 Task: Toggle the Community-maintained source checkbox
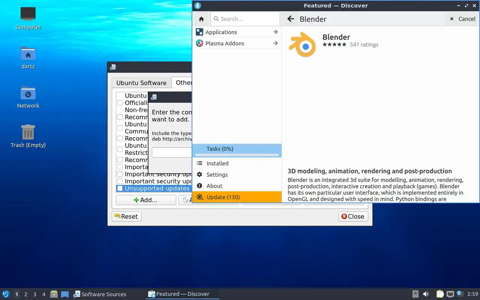pos(120,128)
